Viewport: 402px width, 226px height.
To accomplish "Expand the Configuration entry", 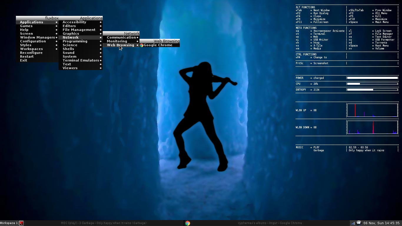I will click(37, 41).
